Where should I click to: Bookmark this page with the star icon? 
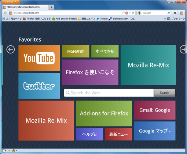coord(123,13)
